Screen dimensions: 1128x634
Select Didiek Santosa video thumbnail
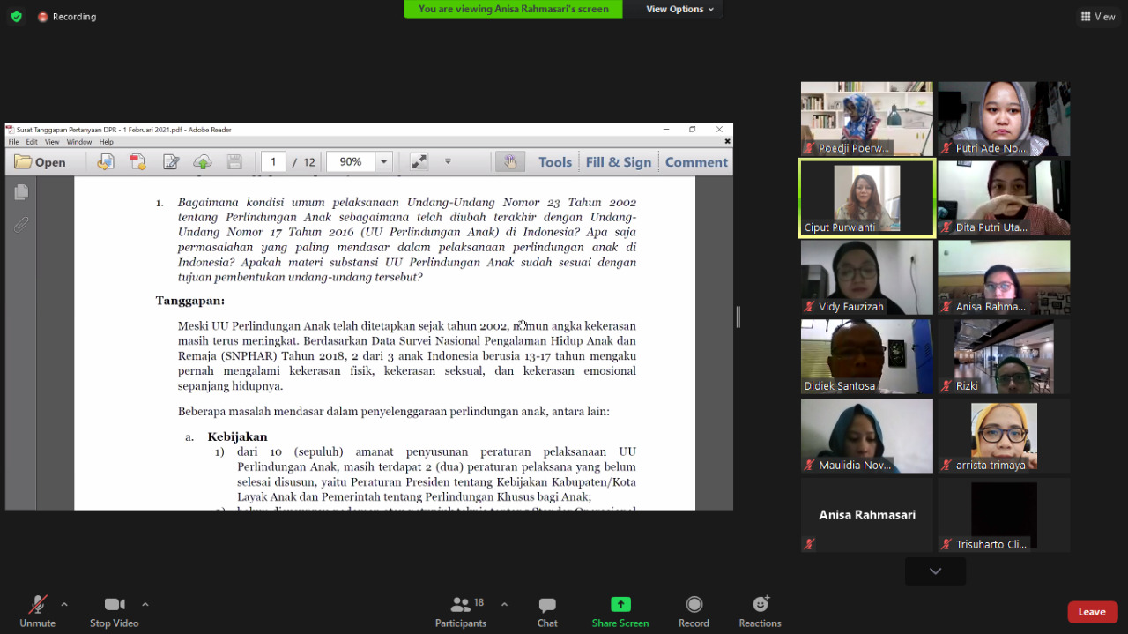point(867,356)
